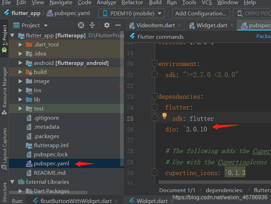This screenshot has width=271, height=204.
Task: Expand the lib folder
Action: click(x=20, y=99)
